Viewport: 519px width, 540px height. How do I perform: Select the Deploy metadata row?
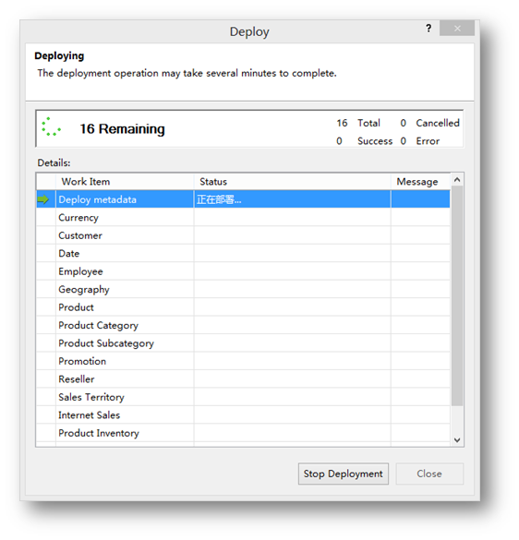click(x=243, y=199)
